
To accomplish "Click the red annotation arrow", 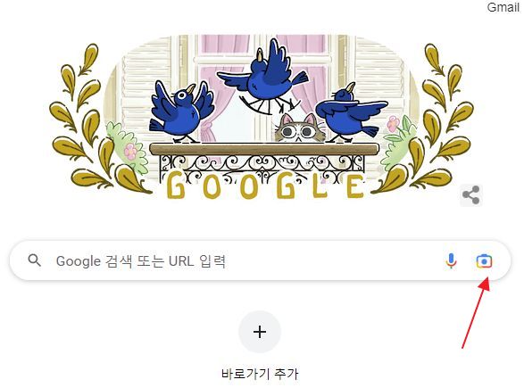I will (x=476, y=313).
